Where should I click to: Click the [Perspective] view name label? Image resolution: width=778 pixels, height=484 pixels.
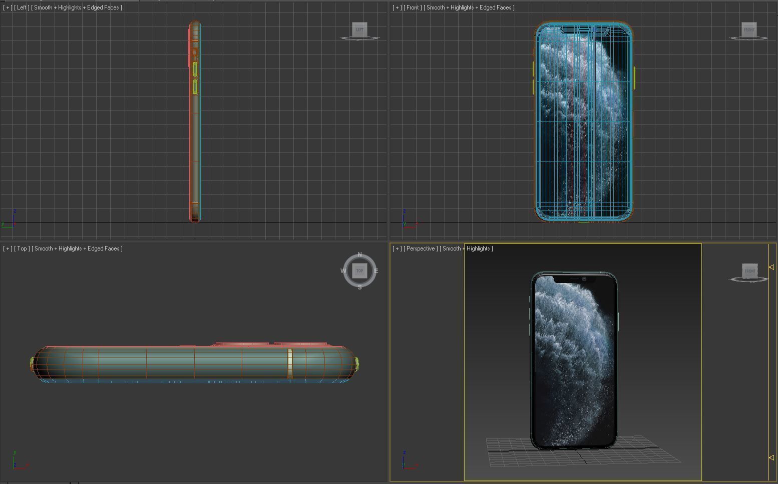[421, 248]
